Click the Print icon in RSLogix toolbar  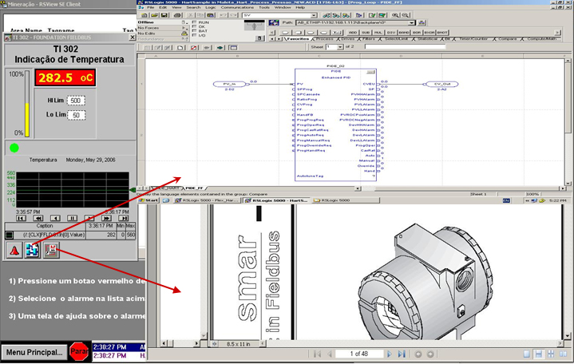click(177, 15)
